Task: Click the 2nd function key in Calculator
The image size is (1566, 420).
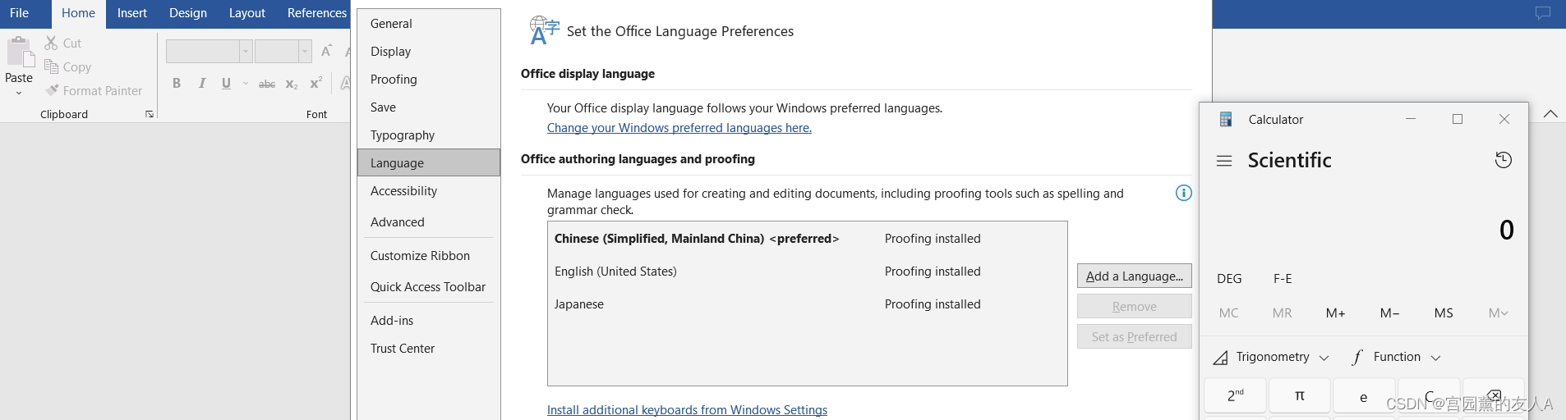Action: [1236, 395]
